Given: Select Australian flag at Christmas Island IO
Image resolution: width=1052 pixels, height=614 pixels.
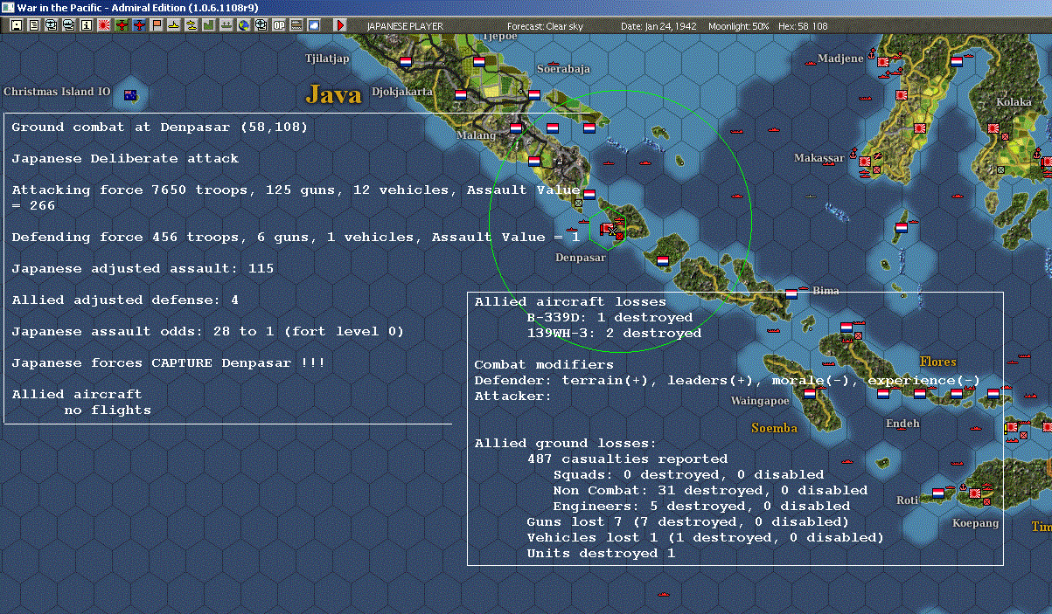Looking at the screenshot, I should point(130,94).
